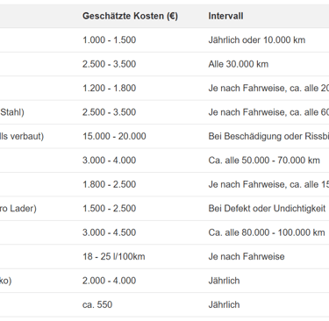
Task: Select the 1.800 - 2.500 cost cell
Action: (x=109, y=184)
